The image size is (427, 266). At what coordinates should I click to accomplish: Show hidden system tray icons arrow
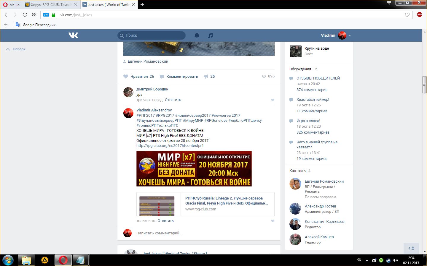point(367,260)
